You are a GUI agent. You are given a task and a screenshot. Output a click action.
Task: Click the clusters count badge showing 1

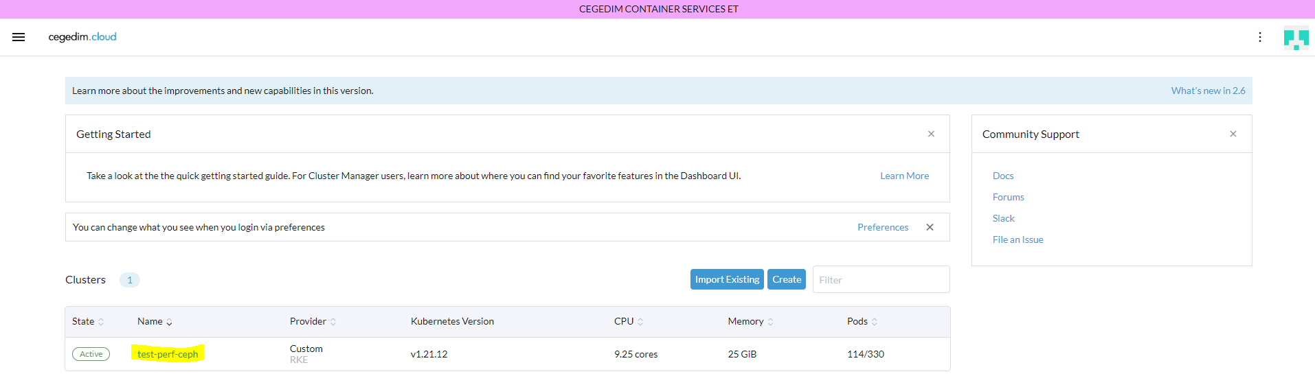click(x=130, y=280)
